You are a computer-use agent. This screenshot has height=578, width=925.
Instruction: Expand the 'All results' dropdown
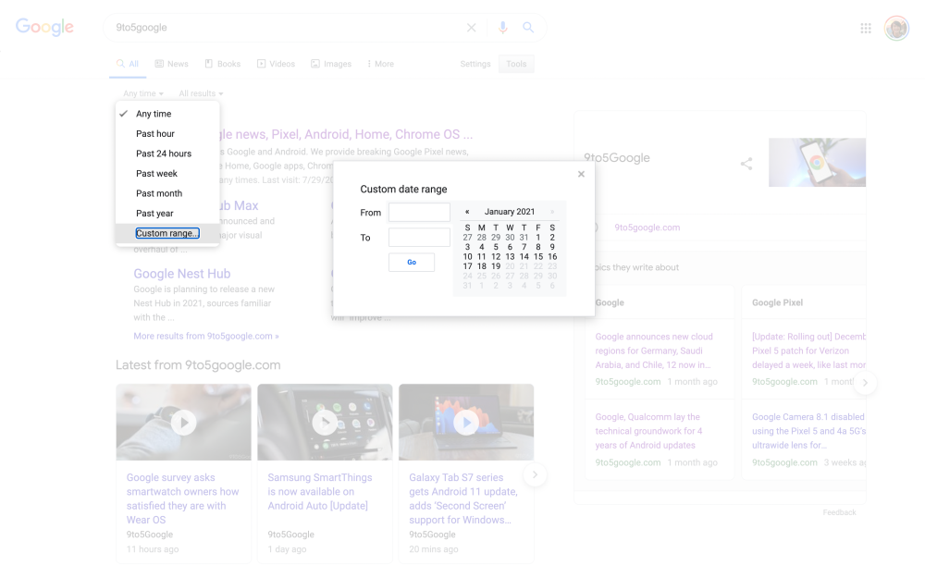201,93
